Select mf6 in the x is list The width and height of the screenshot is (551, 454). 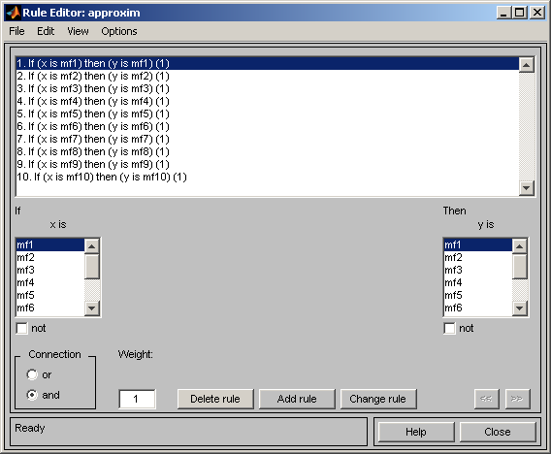point(50,308)
